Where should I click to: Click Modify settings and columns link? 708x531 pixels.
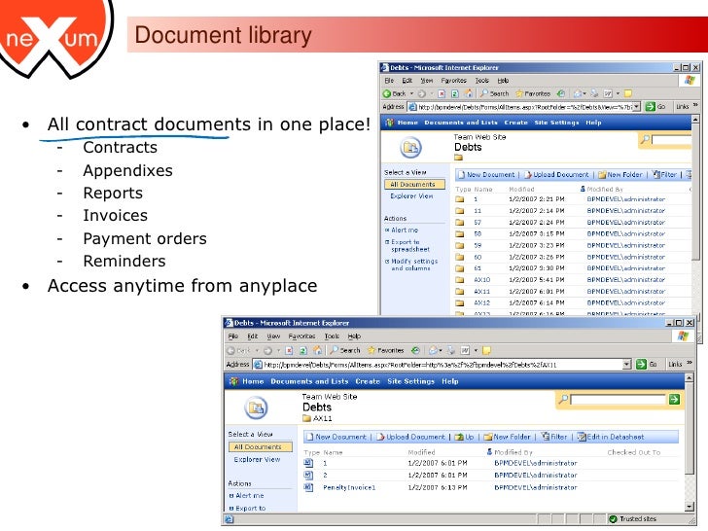tap(414, 265)
